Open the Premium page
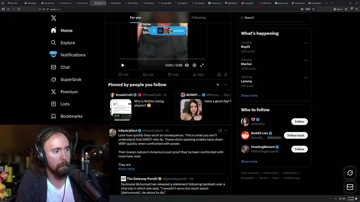The height and width of the screenshot is (202, 360). (64, 92)
